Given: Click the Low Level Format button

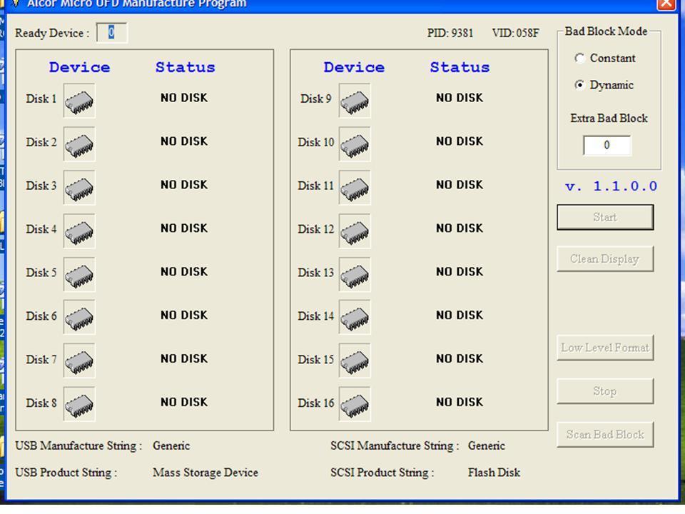Looking at the screenshot, I should pos(605,348).
